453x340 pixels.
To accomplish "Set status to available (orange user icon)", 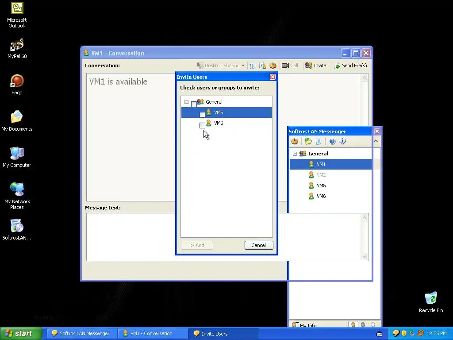I will 353,325.
